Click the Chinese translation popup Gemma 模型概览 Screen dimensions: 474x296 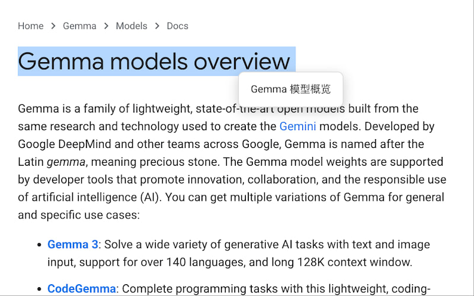[290, 89]
